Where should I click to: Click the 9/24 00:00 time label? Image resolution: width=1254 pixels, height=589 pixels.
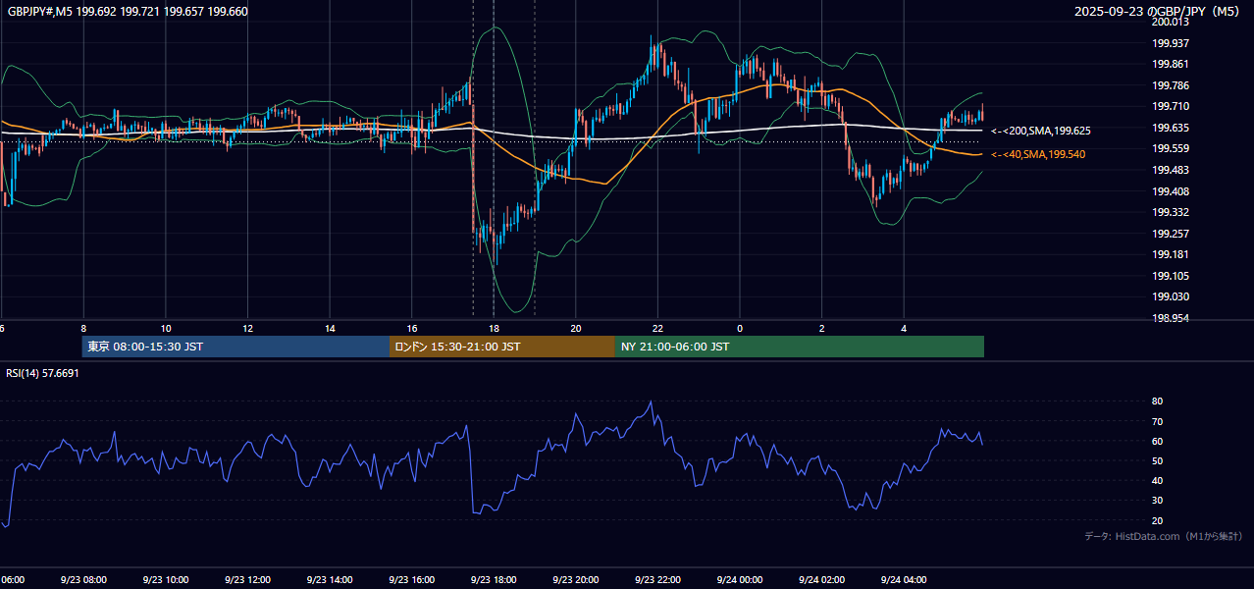point(740,580)
